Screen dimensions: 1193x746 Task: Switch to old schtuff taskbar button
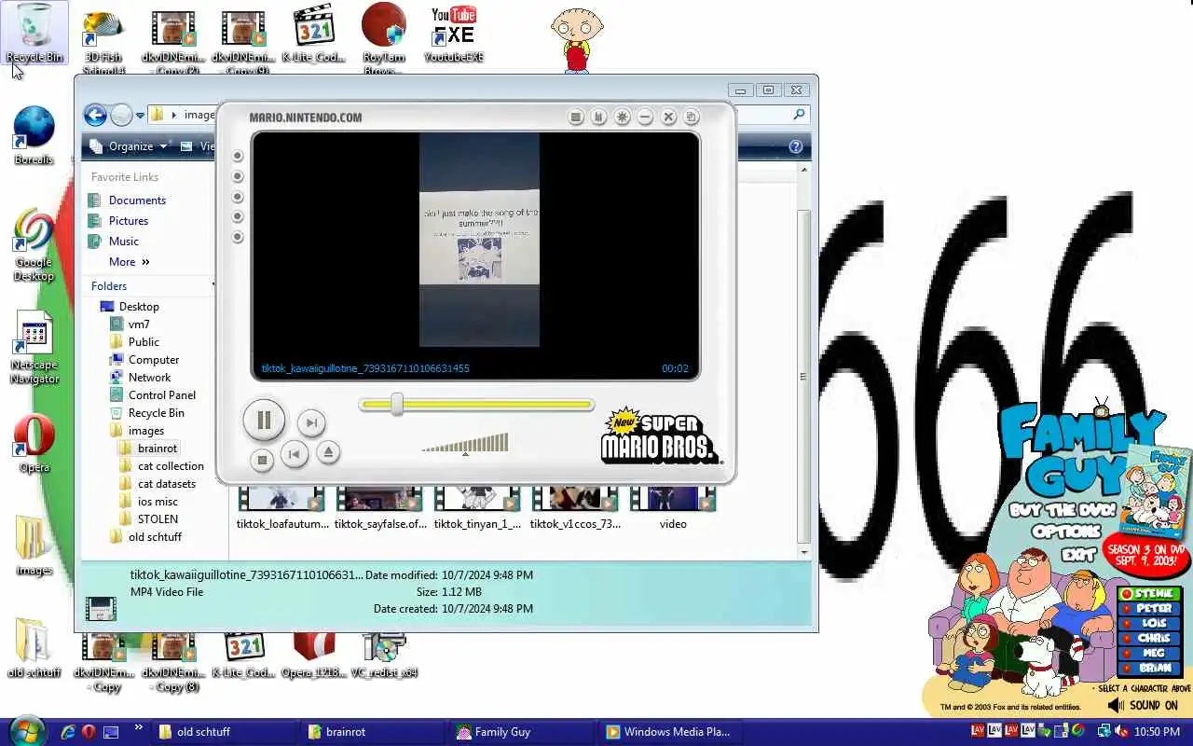pos(222,732)
